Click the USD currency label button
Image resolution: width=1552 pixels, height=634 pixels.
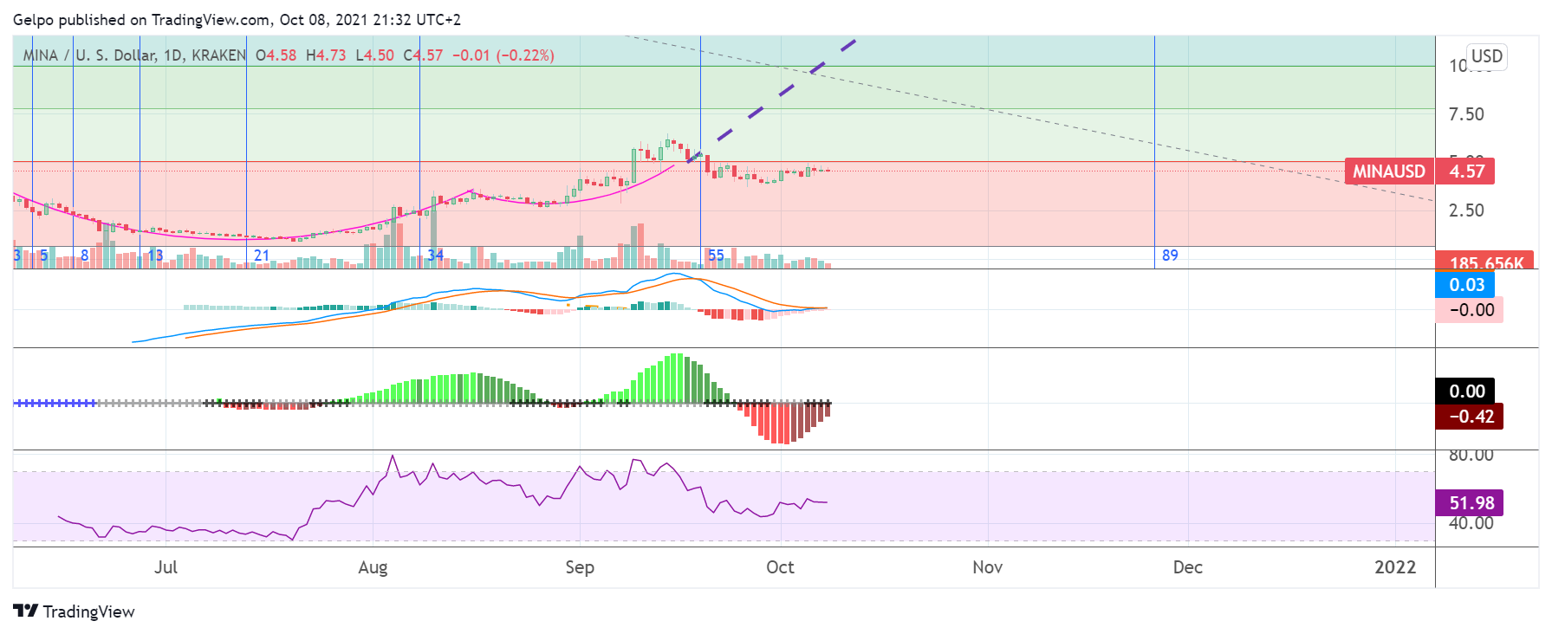(x=1487, y=56)
